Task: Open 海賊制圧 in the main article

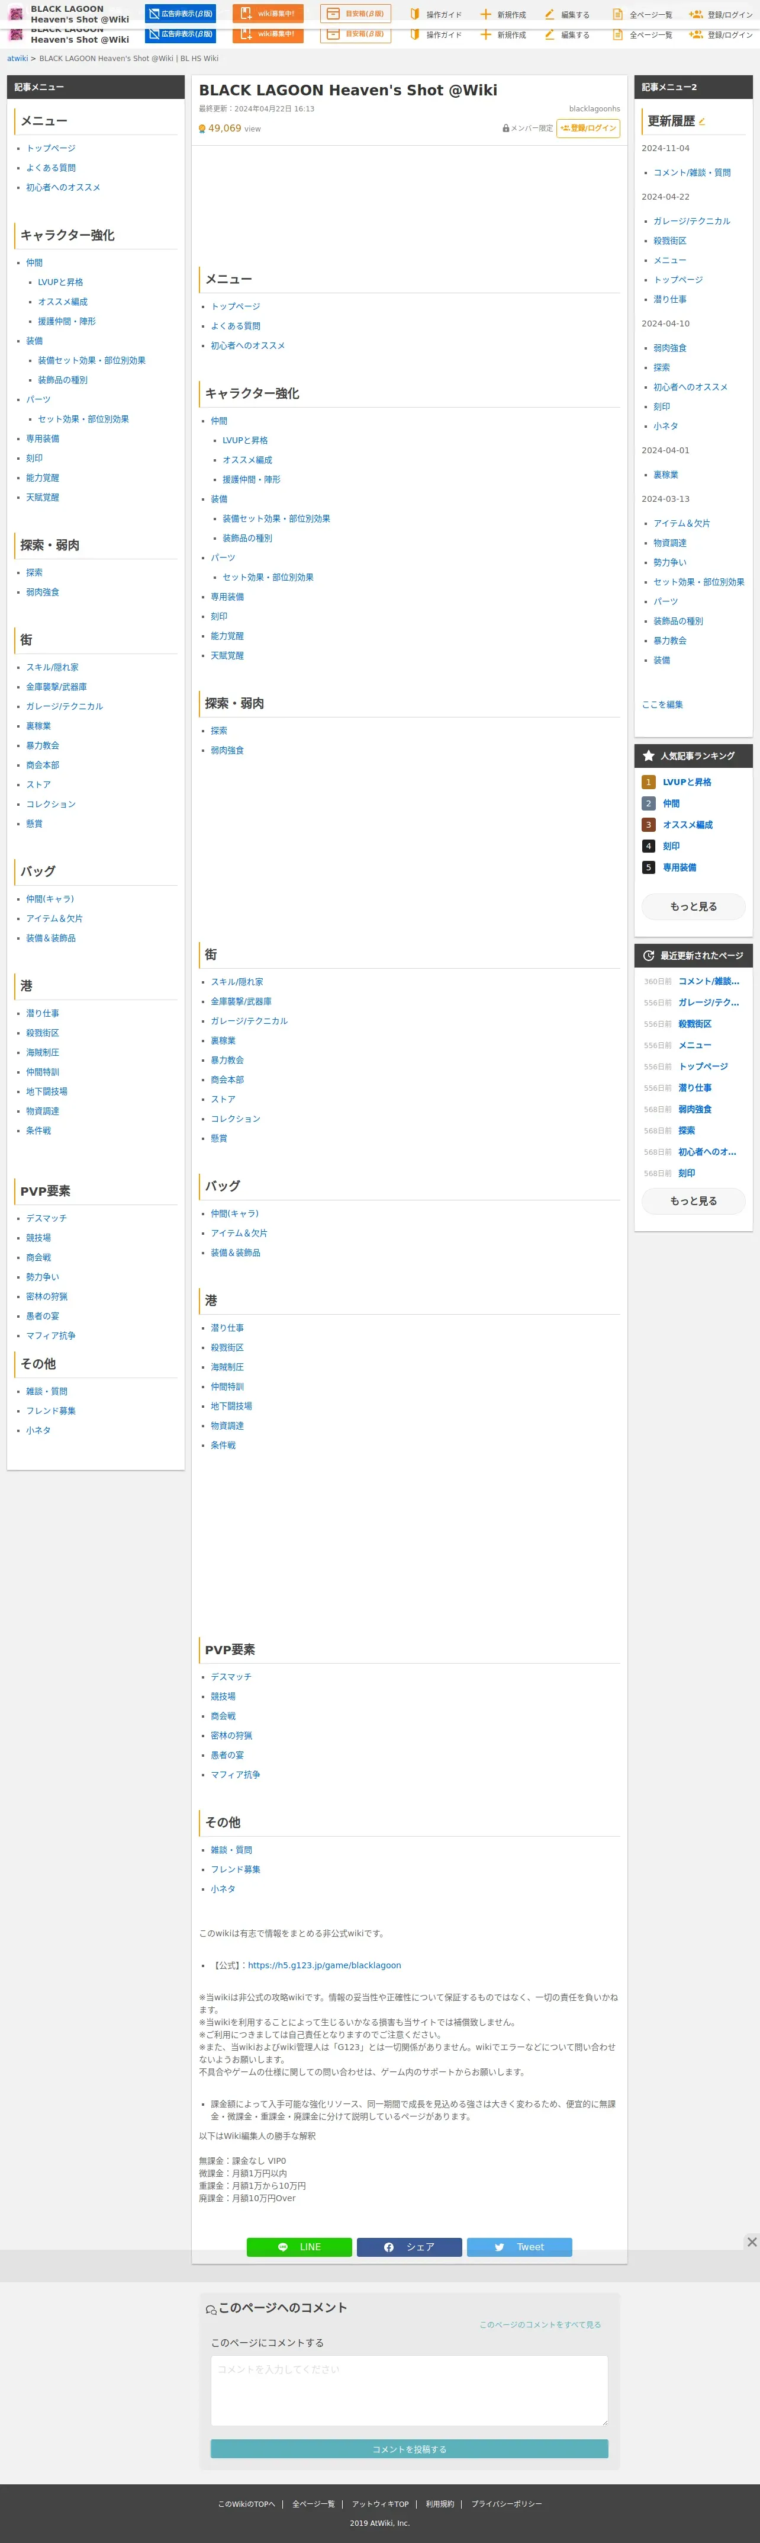Action: click(227, 1367)
